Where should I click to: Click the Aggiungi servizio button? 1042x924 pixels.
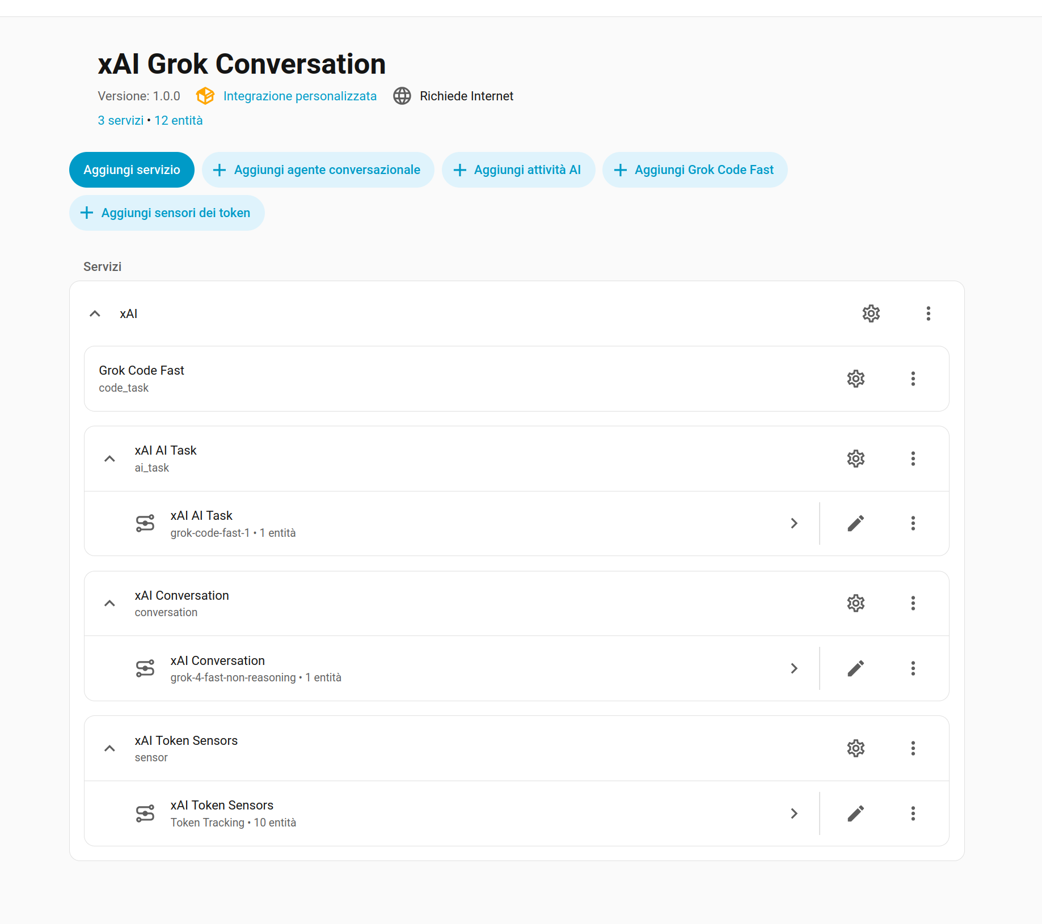click(132, 169)
